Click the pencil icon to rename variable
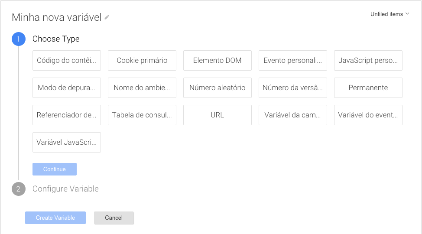The image size is (422, 234). click(x=107, y=17)
